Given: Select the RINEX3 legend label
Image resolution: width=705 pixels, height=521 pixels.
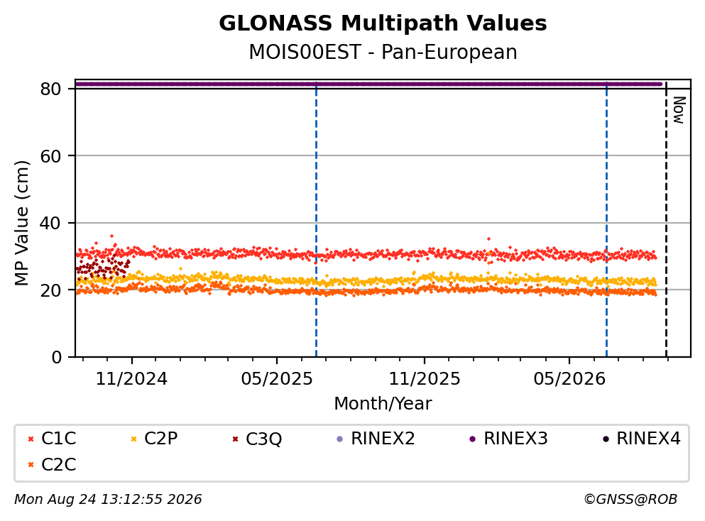Looking at the screenshot, I should pyautogui.click(x=515, y=438).
